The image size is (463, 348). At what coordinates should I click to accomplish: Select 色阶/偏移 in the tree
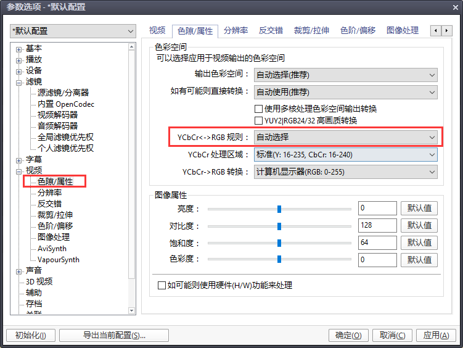pyautogui.click(x=55, y=226)
